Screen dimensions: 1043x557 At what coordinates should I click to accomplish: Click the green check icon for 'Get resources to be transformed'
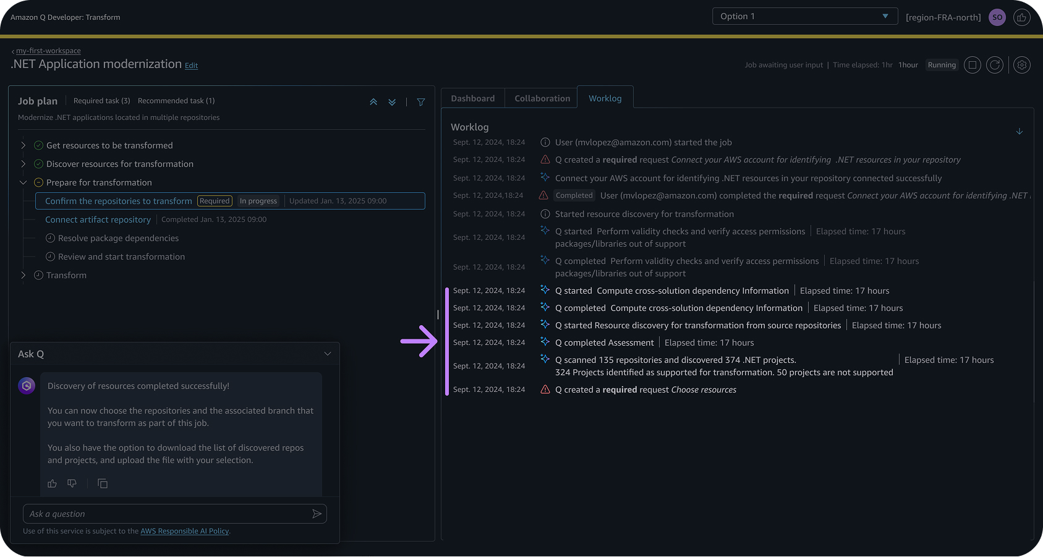(38, 145)
